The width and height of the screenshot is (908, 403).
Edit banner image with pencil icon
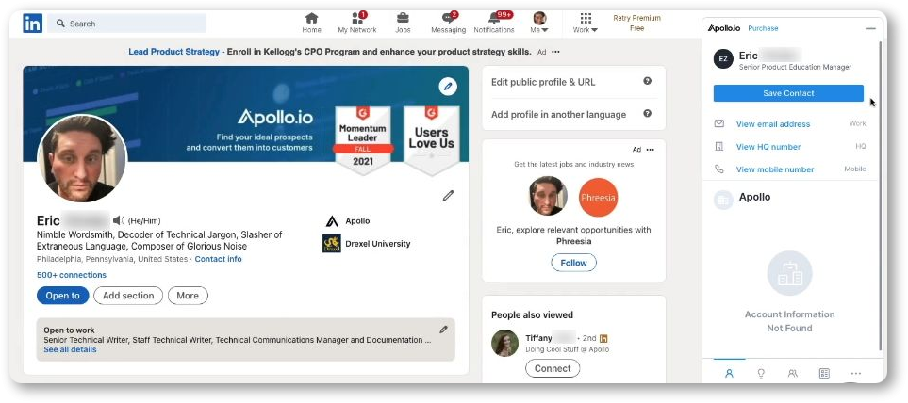click(448, 87)
